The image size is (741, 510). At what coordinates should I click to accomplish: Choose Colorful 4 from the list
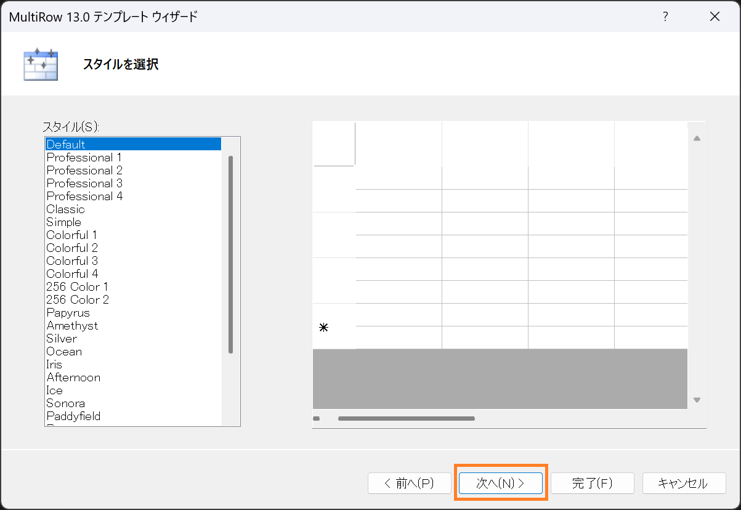[133, 273]
